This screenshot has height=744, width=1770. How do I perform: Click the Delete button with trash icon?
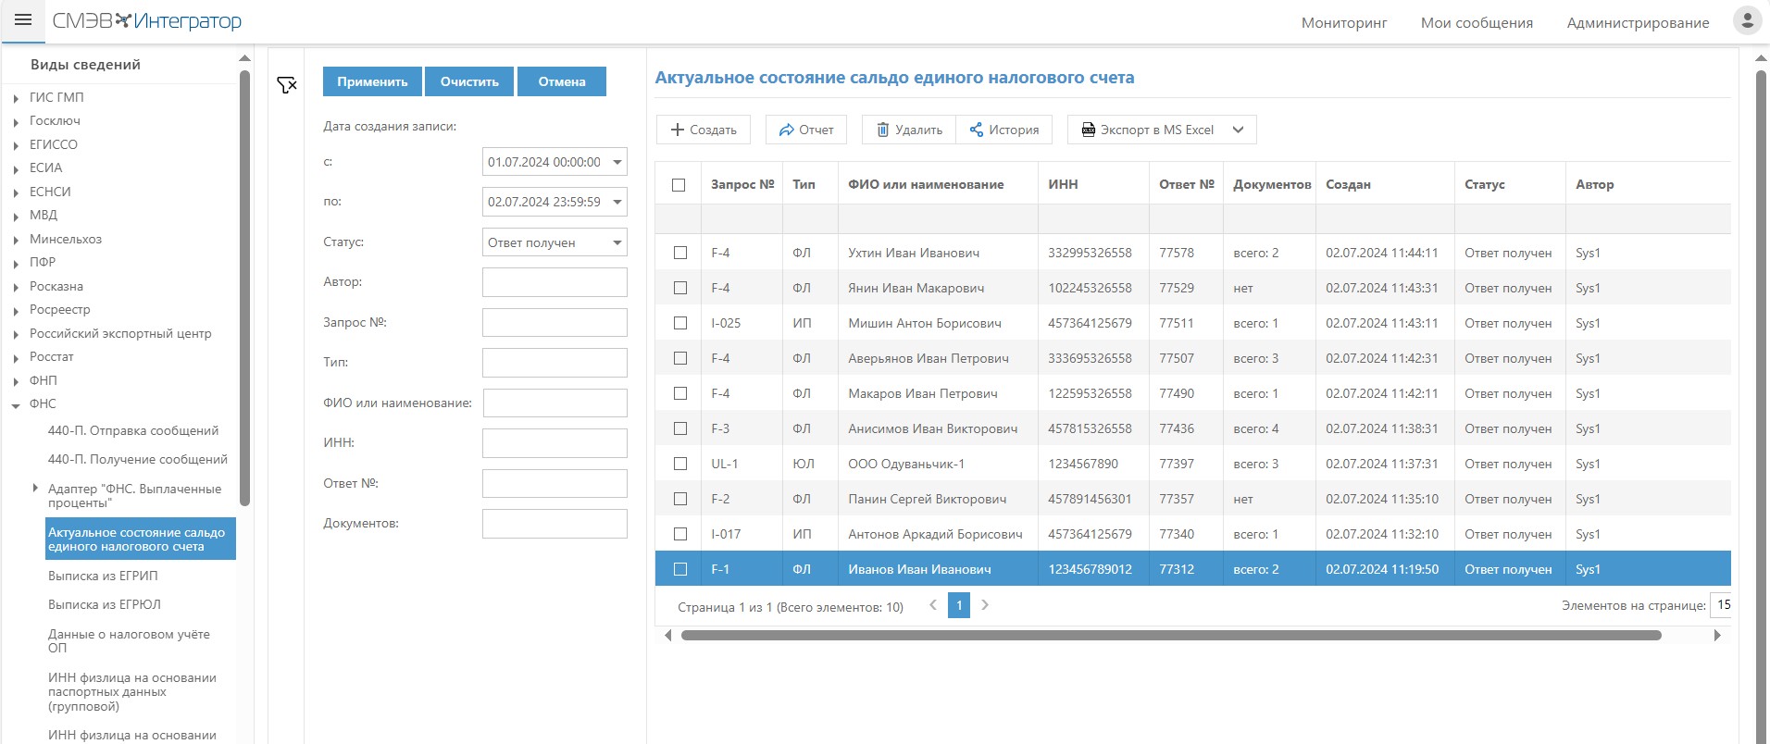tap(909, 130)
